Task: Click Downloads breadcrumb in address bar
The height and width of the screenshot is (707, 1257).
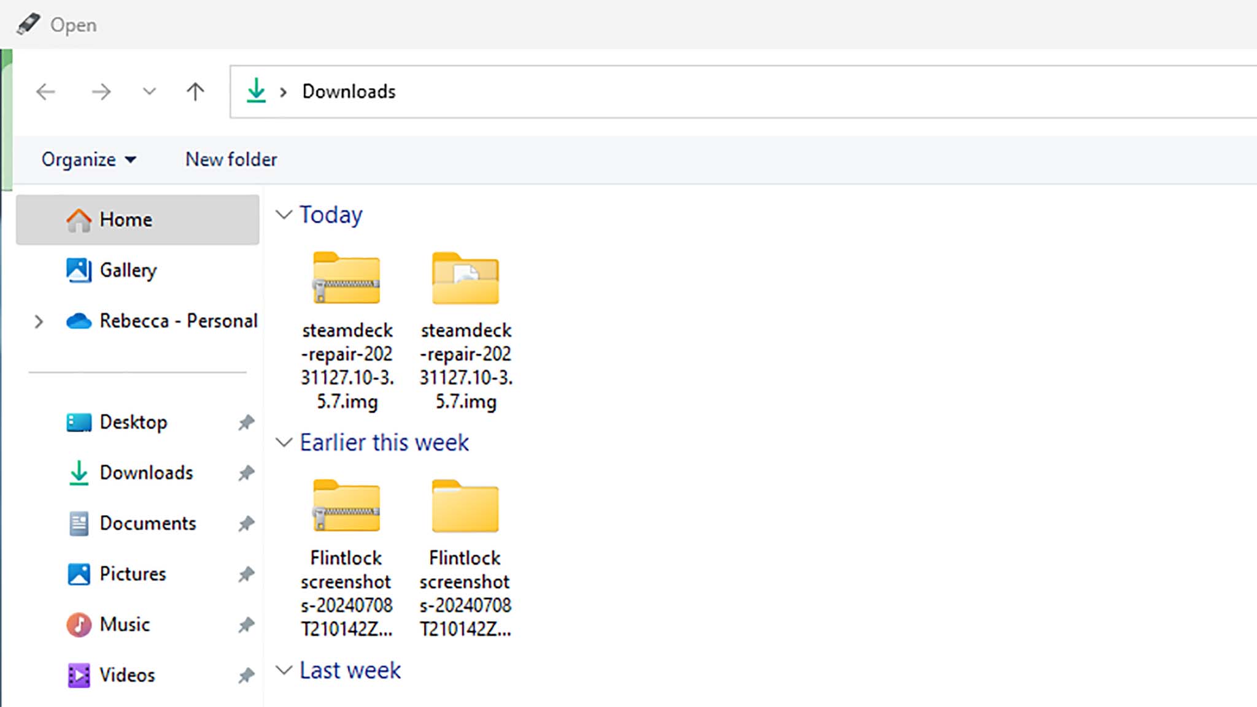Action: [x=348, y=91]
